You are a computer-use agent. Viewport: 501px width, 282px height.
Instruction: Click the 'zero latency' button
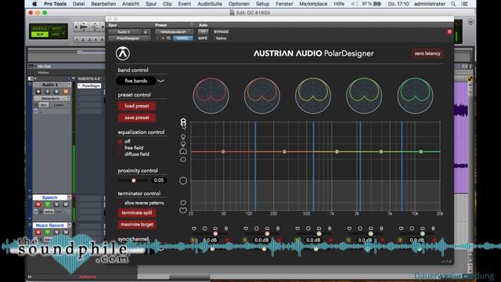427,53
